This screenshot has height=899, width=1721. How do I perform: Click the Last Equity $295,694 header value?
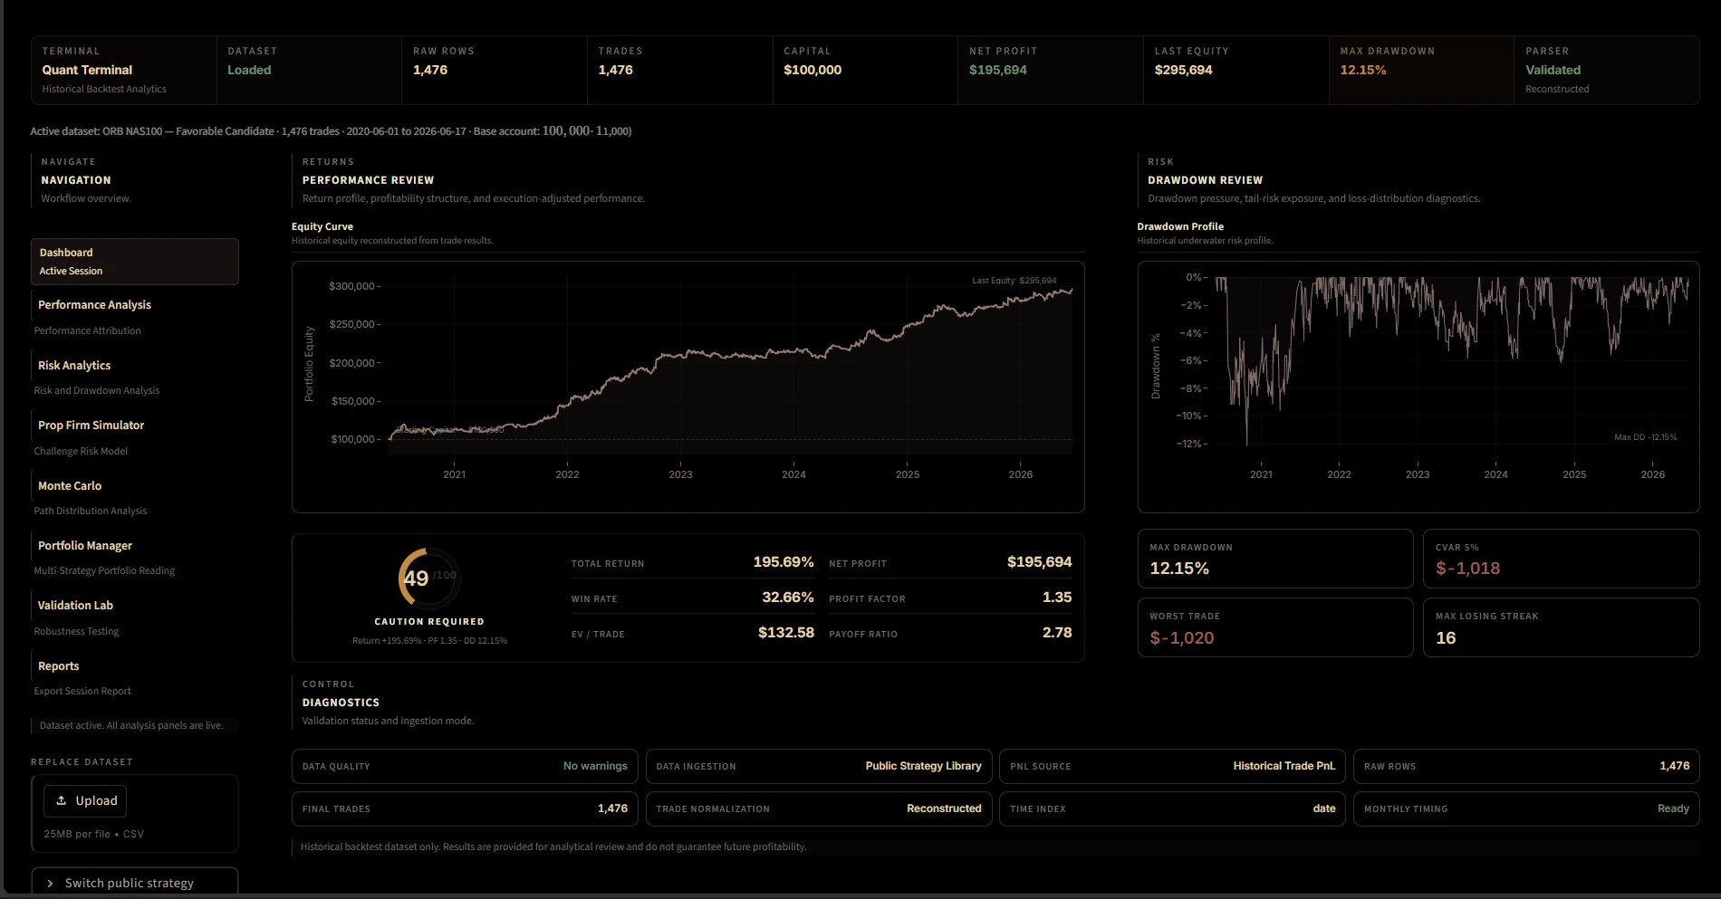point(1183,70)
